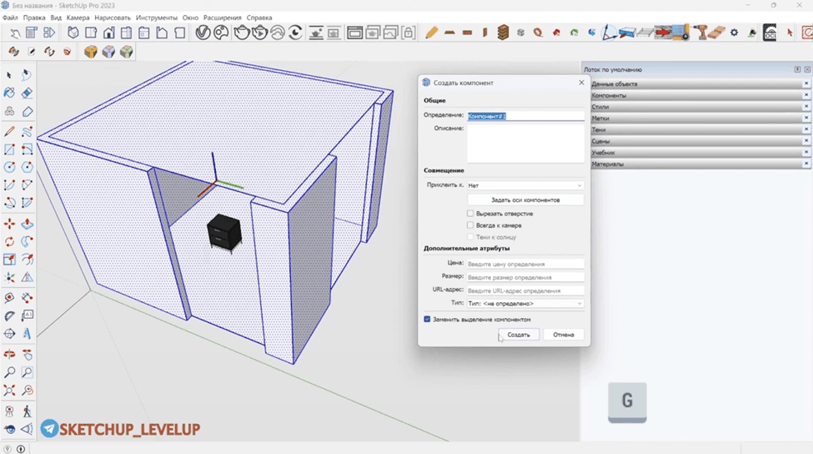813x454 pixels.
Task: Expand the Материалы tray panel
Action: pyautogui.click(x=697, y=164)
